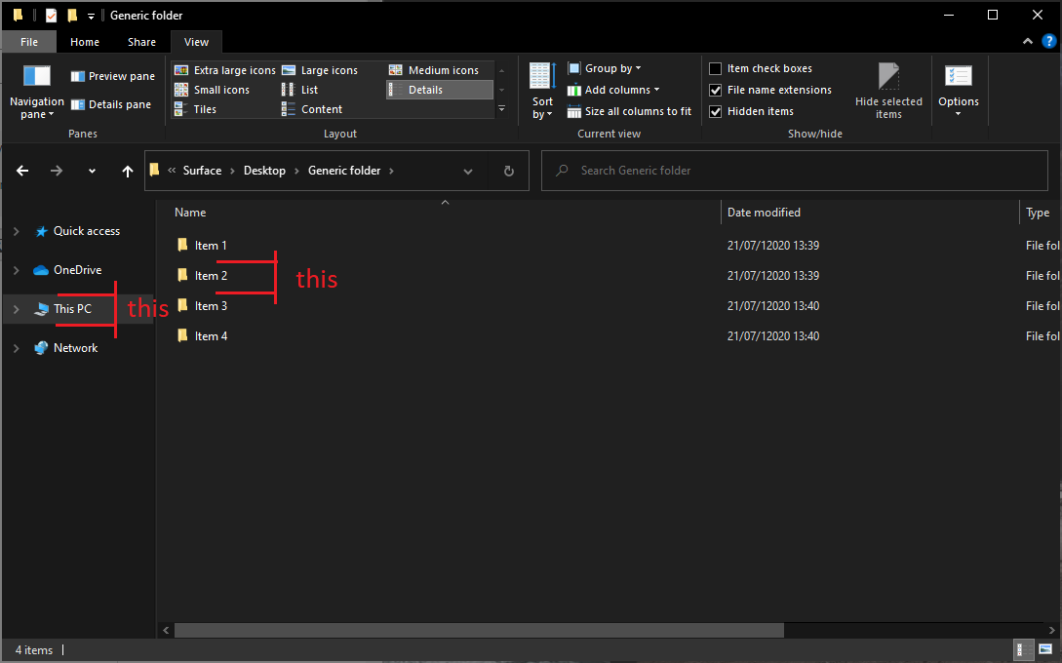Enable Item check boxes
The image size is (1062, 663).
(x=715, y=68)
